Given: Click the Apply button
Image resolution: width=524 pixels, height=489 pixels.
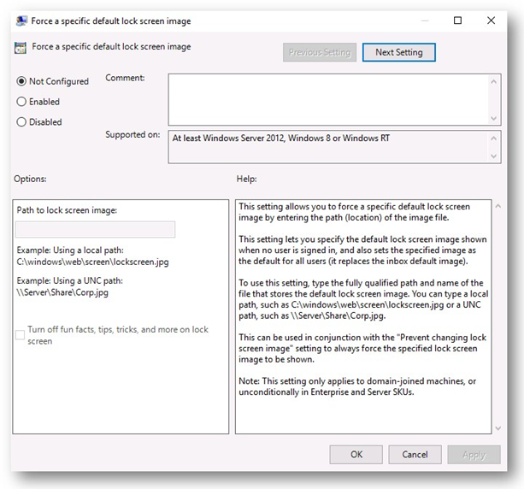Looking at the screenshot, I should tap(474, 455).
